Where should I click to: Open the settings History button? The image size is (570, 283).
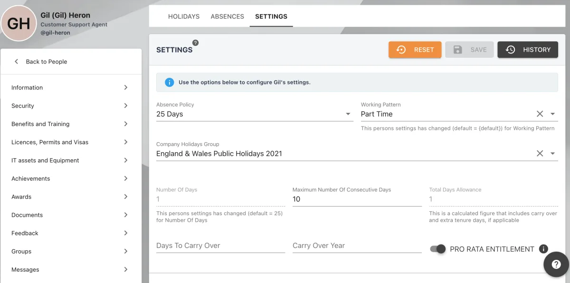point(528,50)
